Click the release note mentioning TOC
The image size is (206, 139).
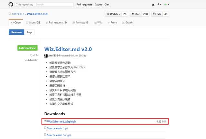[62, 90]
